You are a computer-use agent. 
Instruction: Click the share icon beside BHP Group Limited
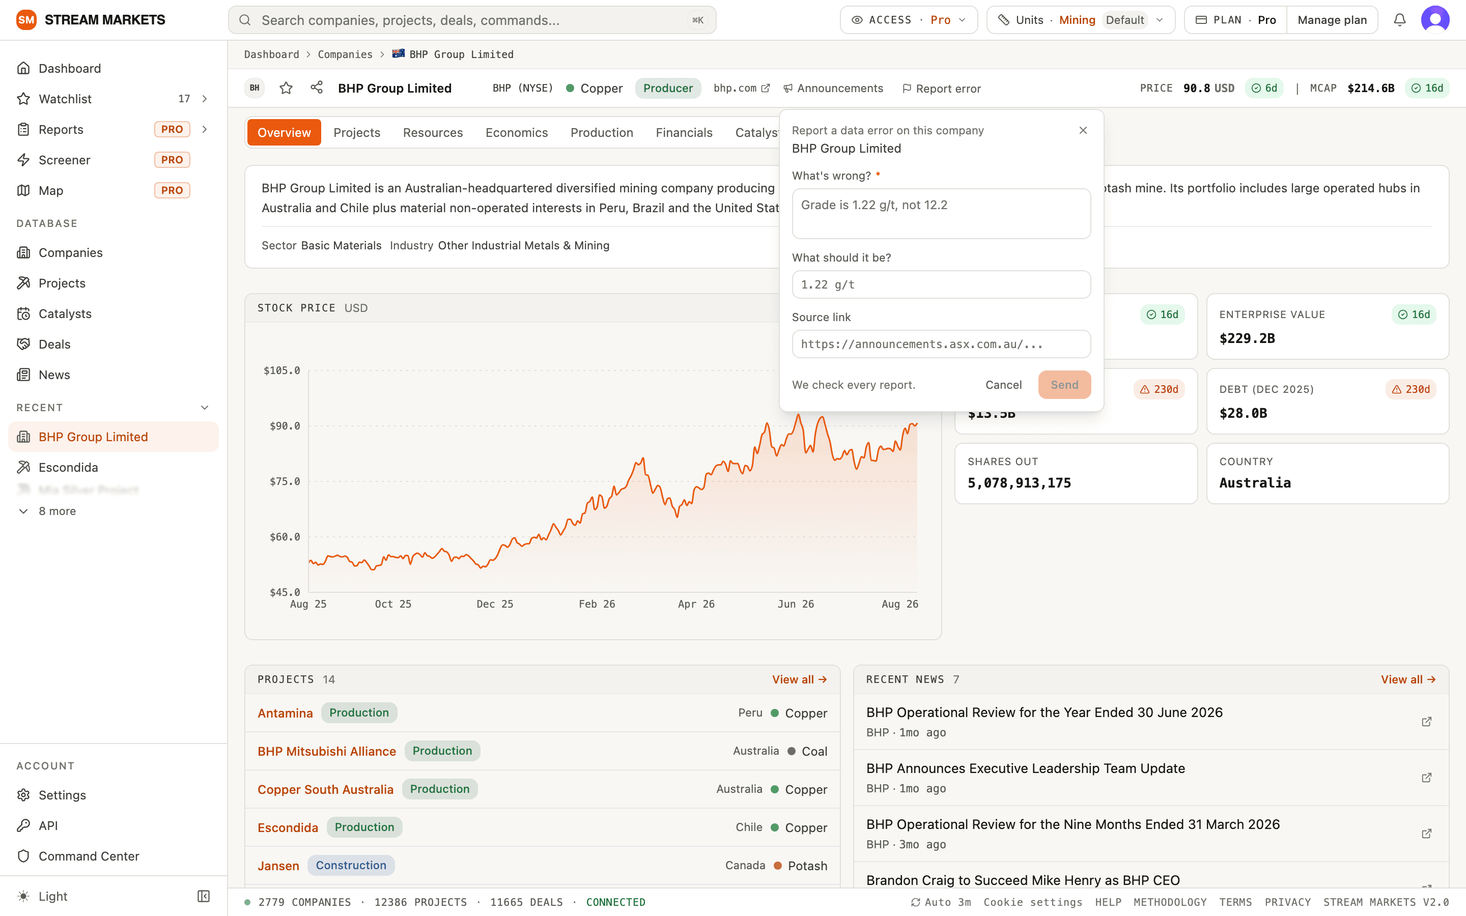coord(317,88)
